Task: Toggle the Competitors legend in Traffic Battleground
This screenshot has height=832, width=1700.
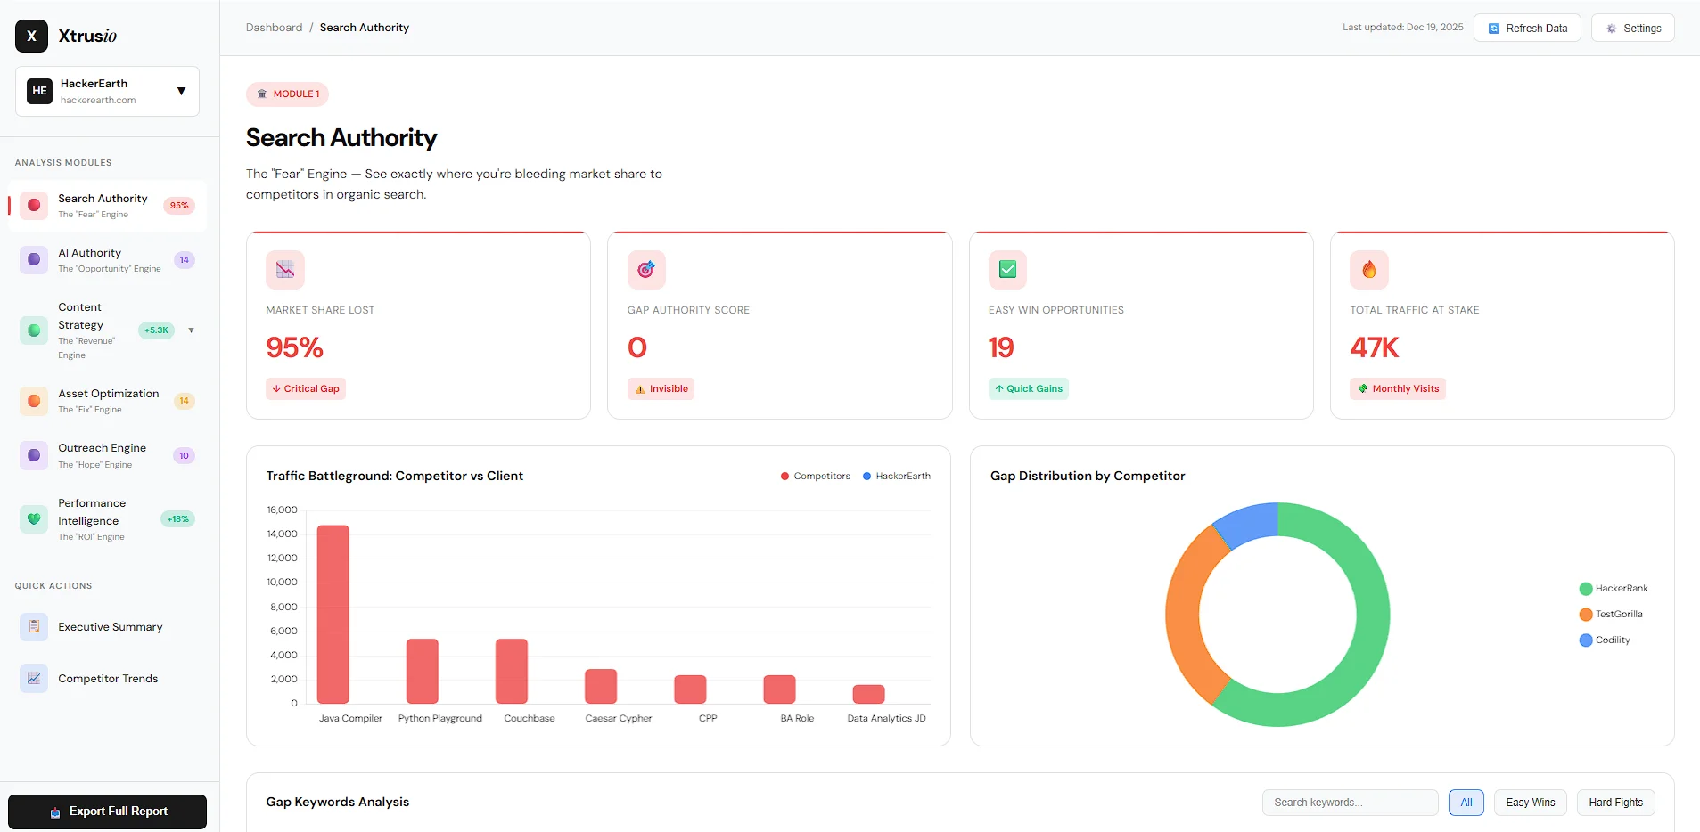Action: pos(814,476)
